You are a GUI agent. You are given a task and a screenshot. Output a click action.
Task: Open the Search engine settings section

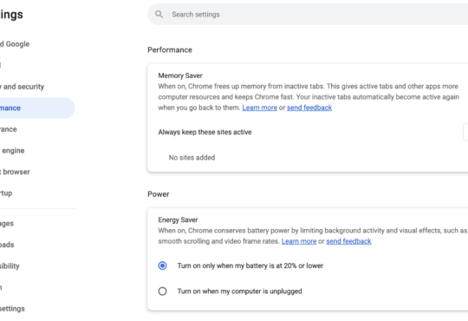pyautogui.click(x=12, y=150)
